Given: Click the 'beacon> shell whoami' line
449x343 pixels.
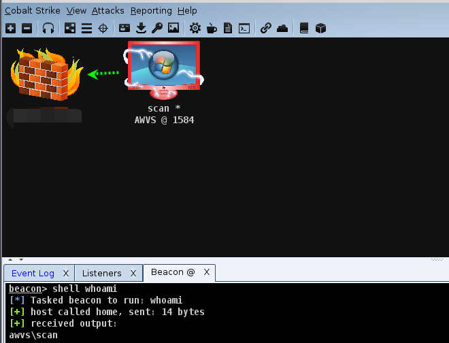Looking at the screenshot, I should (x=63, y=289).
